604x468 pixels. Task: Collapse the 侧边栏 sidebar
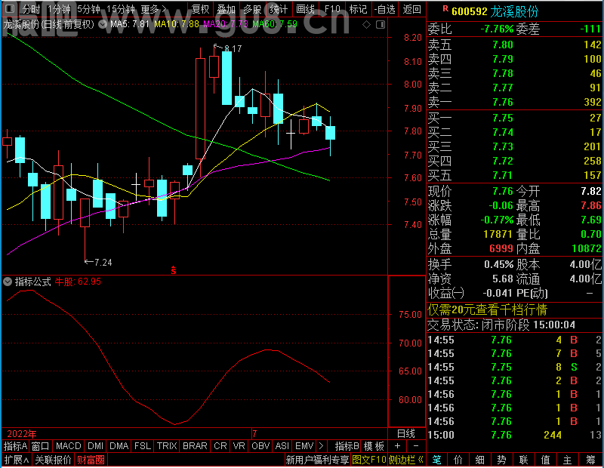tap(406, 460)
